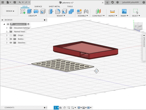Activate the Pan hand tool

(64, 108)
